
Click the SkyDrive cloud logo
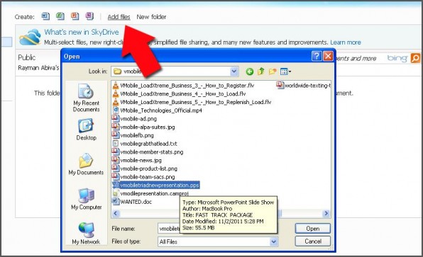click(x=30, y=37)
